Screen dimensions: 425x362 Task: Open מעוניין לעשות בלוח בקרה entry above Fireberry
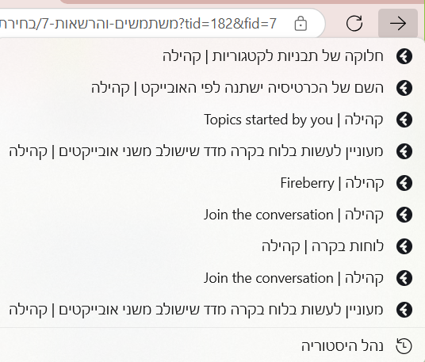point(212,151)
